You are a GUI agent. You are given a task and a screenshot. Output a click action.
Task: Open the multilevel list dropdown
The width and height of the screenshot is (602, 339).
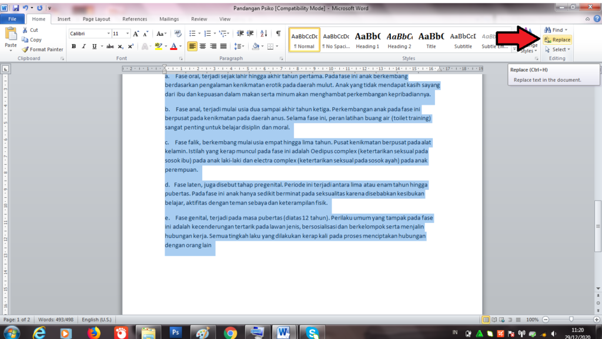[228, 34]
